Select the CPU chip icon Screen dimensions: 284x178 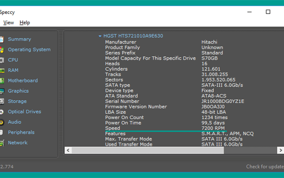[2, 60]
